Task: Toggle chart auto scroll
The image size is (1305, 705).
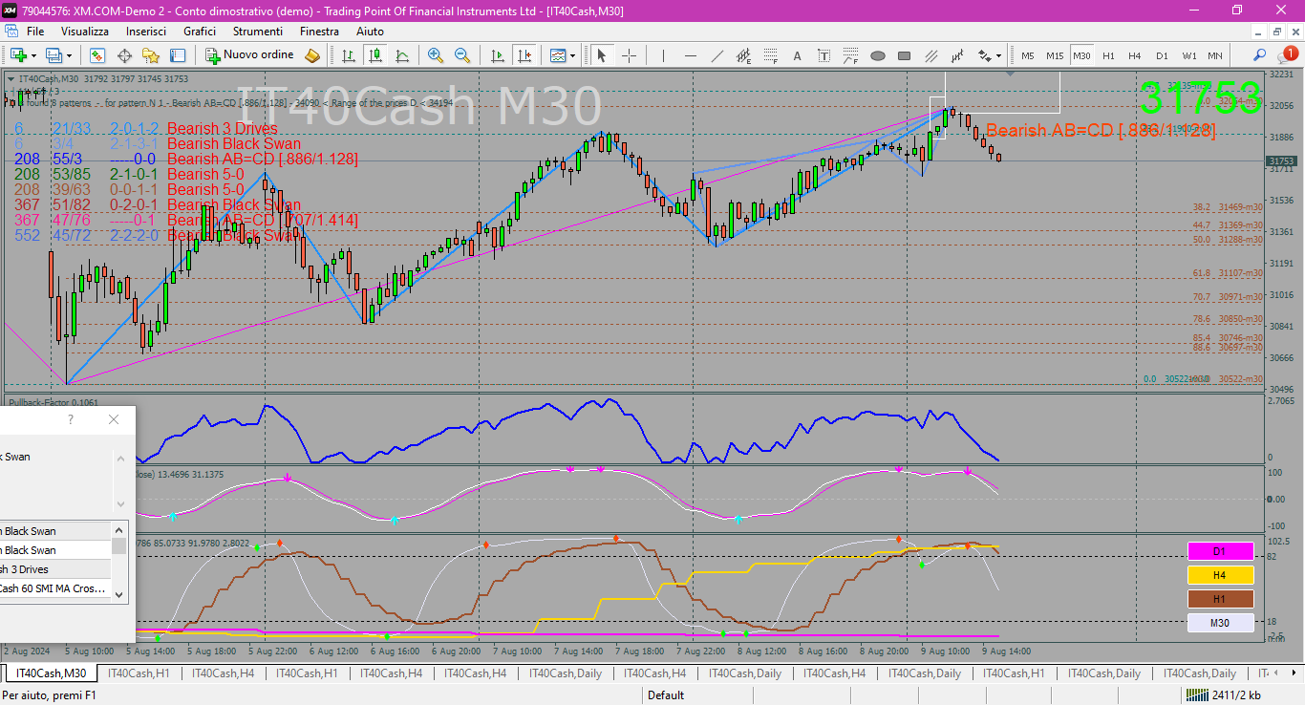Action: coord(497,55)
